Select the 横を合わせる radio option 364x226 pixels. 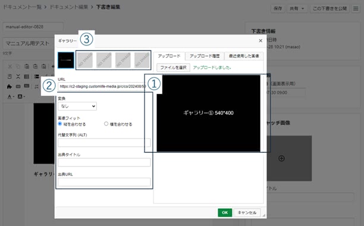click(106, 124)
